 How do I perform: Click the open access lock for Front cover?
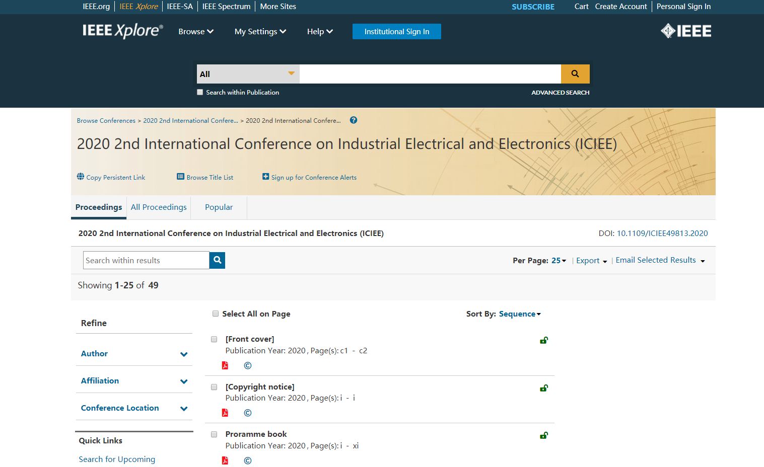[x=544, y=341]
